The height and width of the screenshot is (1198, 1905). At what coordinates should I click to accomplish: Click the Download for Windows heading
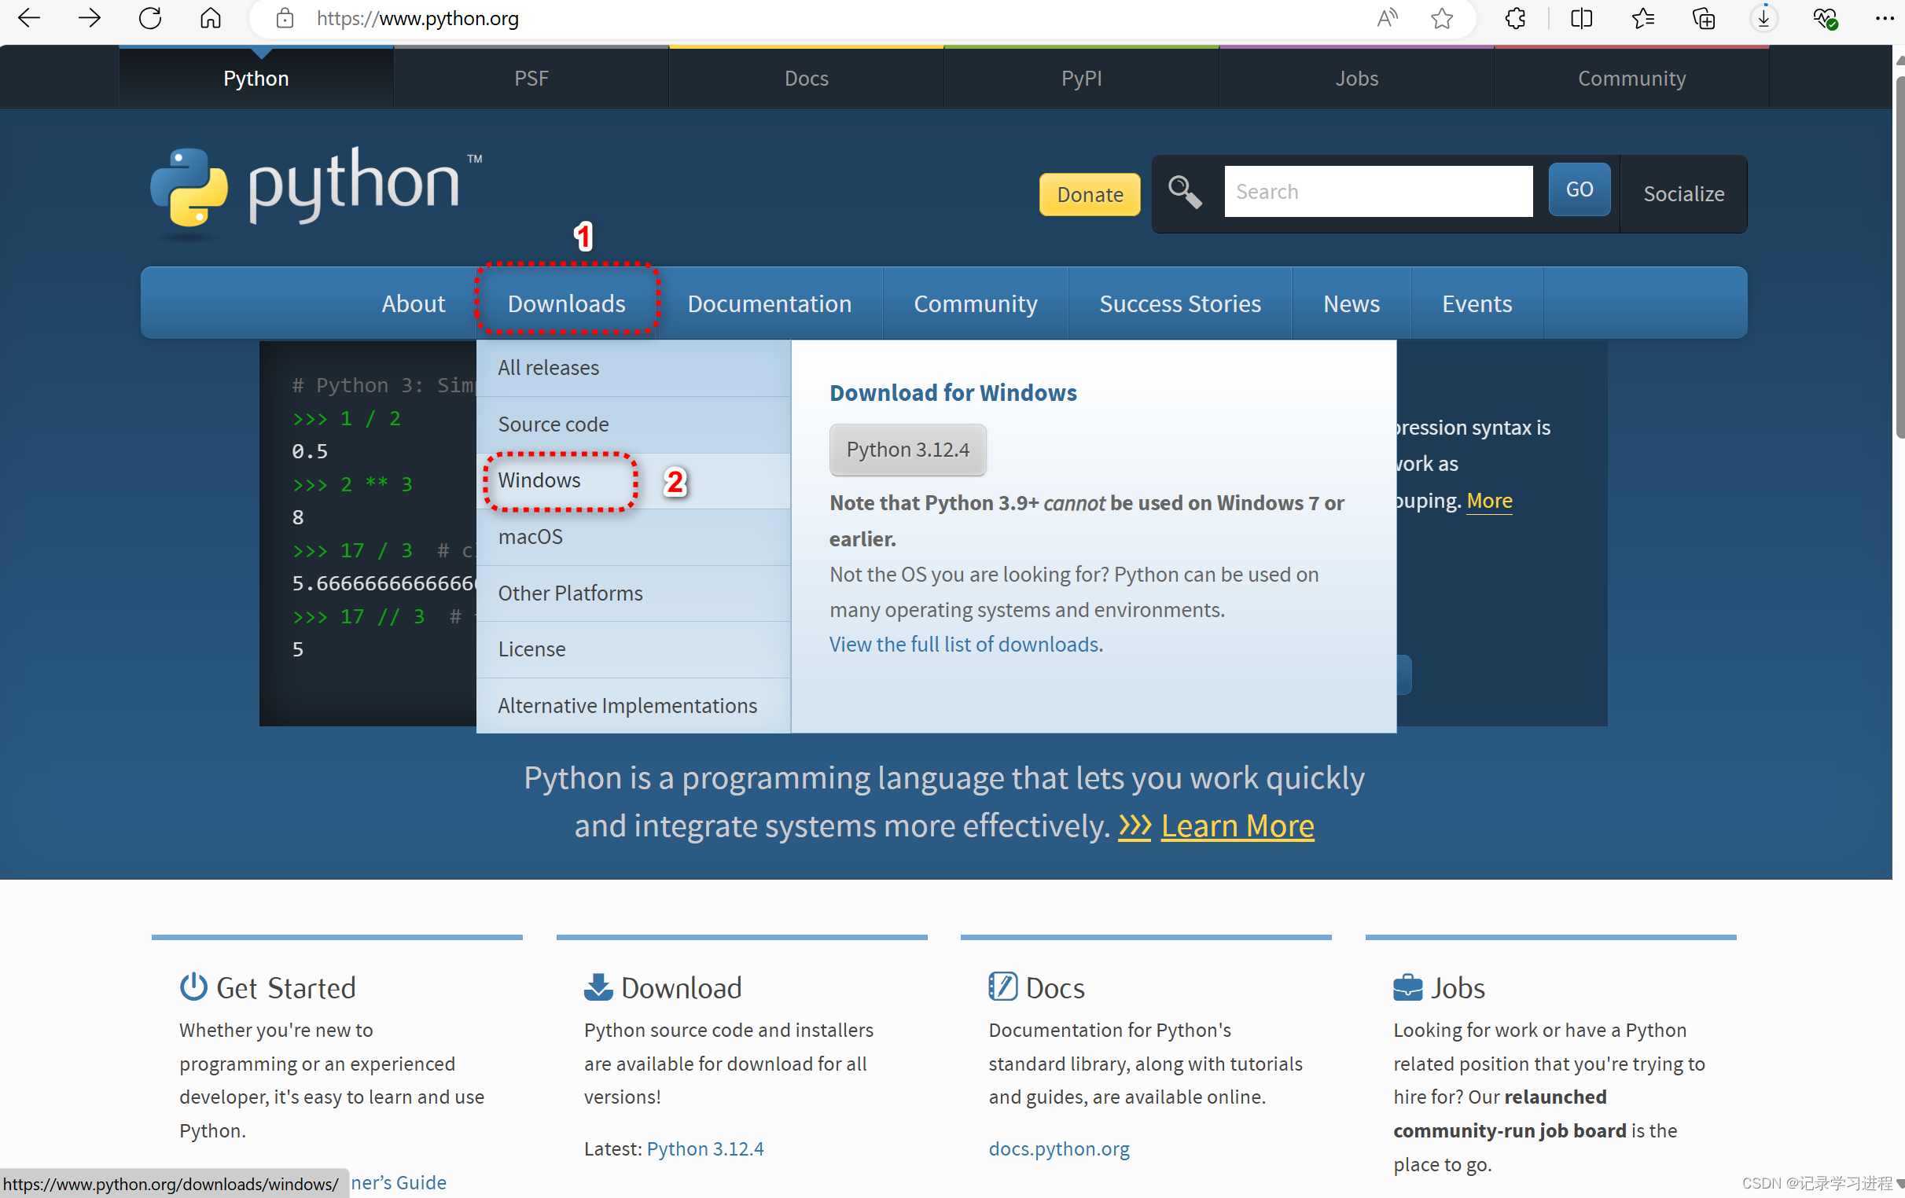[953, 392]
